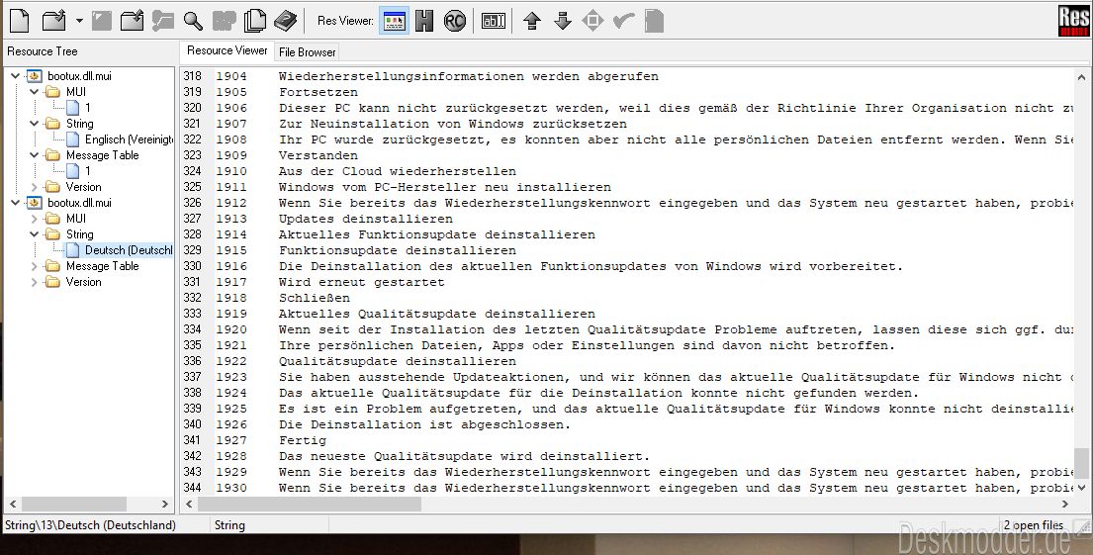Click line 1904 Wiederherstellungsinformationen werden abgerufen
The height and width of the screenshot is (555, 1093).
469,76
